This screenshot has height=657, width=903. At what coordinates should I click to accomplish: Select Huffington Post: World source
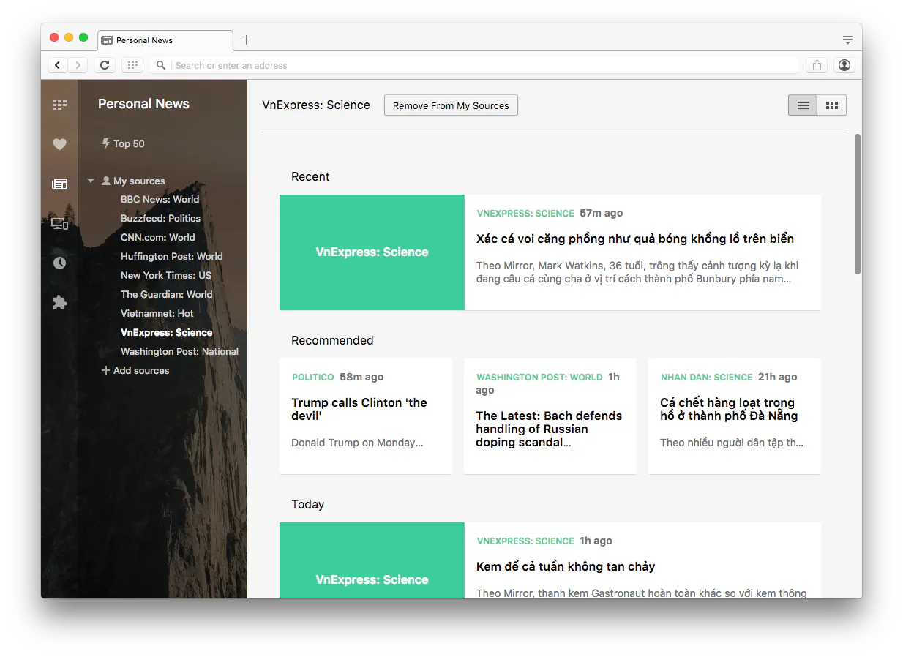click(x=171, y=256)
